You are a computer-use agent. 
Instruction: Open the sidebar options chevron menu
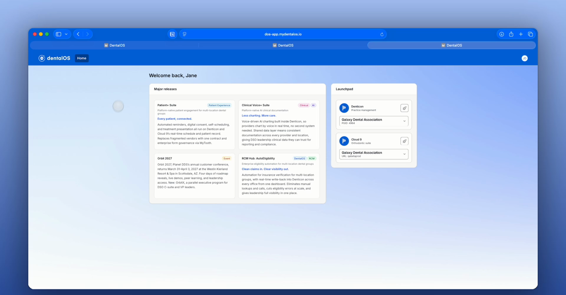[x=66, y=34]
